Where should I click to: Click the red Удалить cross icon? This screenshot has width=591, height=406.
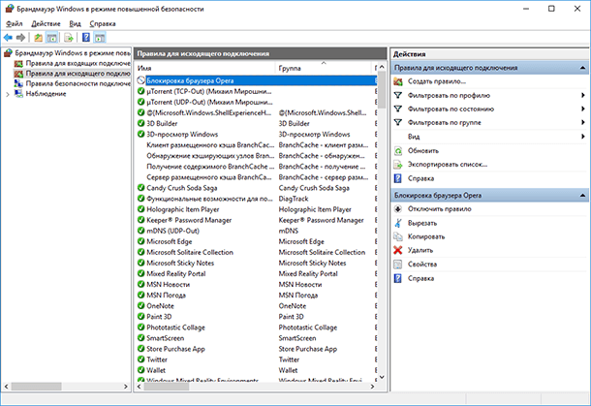pyautogui.click(x=398, y=250)
